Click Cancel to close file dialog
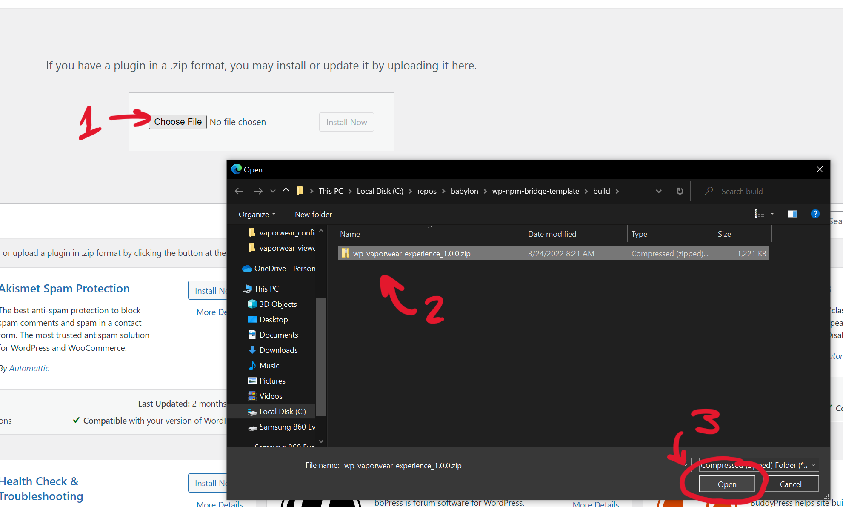 coord(791,484)
